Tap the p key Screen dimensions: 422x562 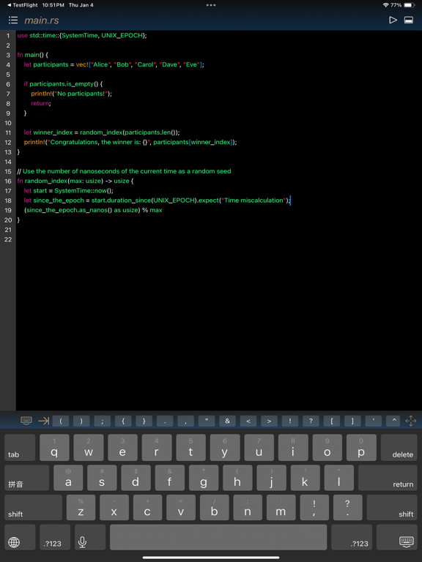point(361,448)
